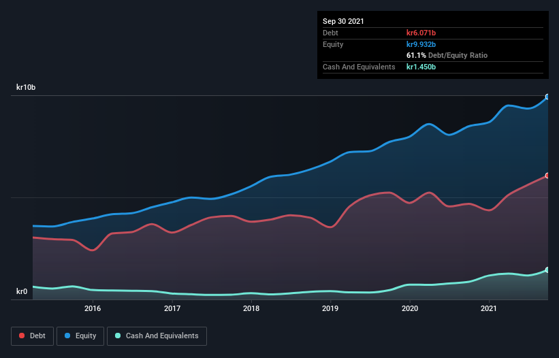The height and width of the screenshot is (358, 559).
Task: Click the 61.1% Debt/Equity Ratio text
Action: click(447, 56)
